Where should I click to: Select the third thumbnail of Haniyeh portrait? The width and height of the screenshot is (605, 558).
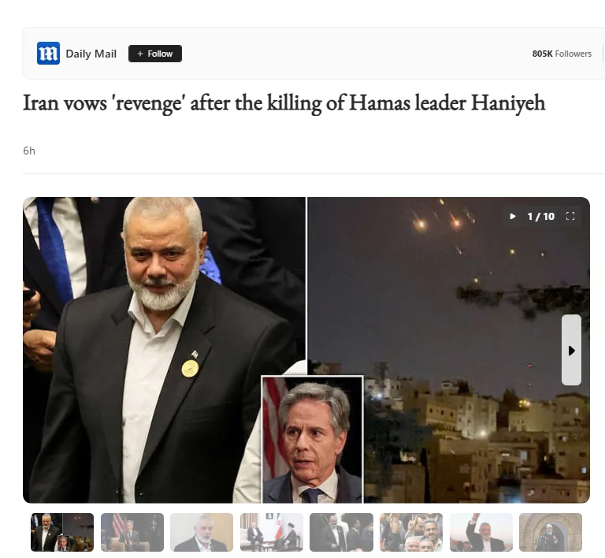(202, 532)
